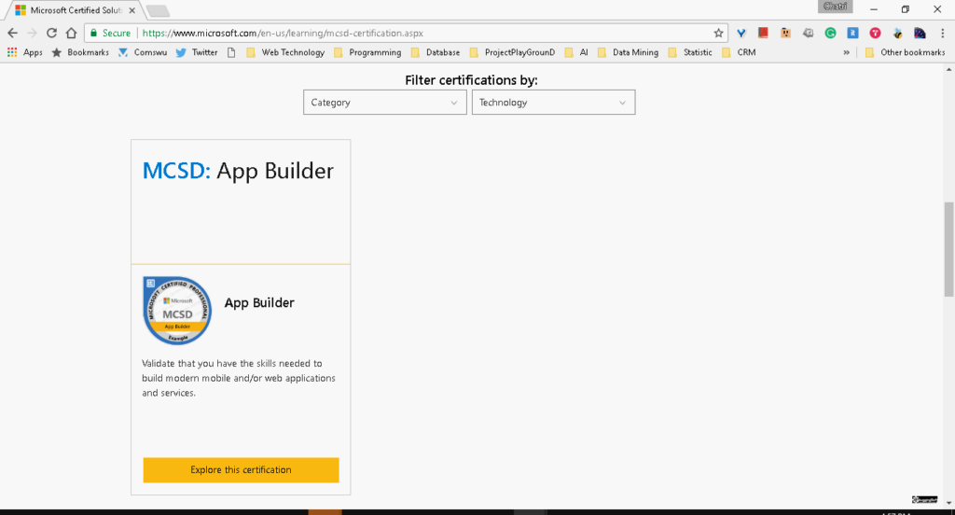Open the browser home page
Screen dimensions: 955x515
[71, 33]
